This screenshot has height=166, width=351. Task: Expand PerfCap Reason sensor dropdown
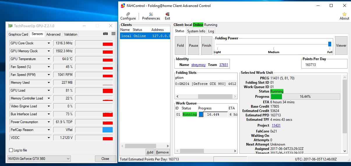coord(49,130)
